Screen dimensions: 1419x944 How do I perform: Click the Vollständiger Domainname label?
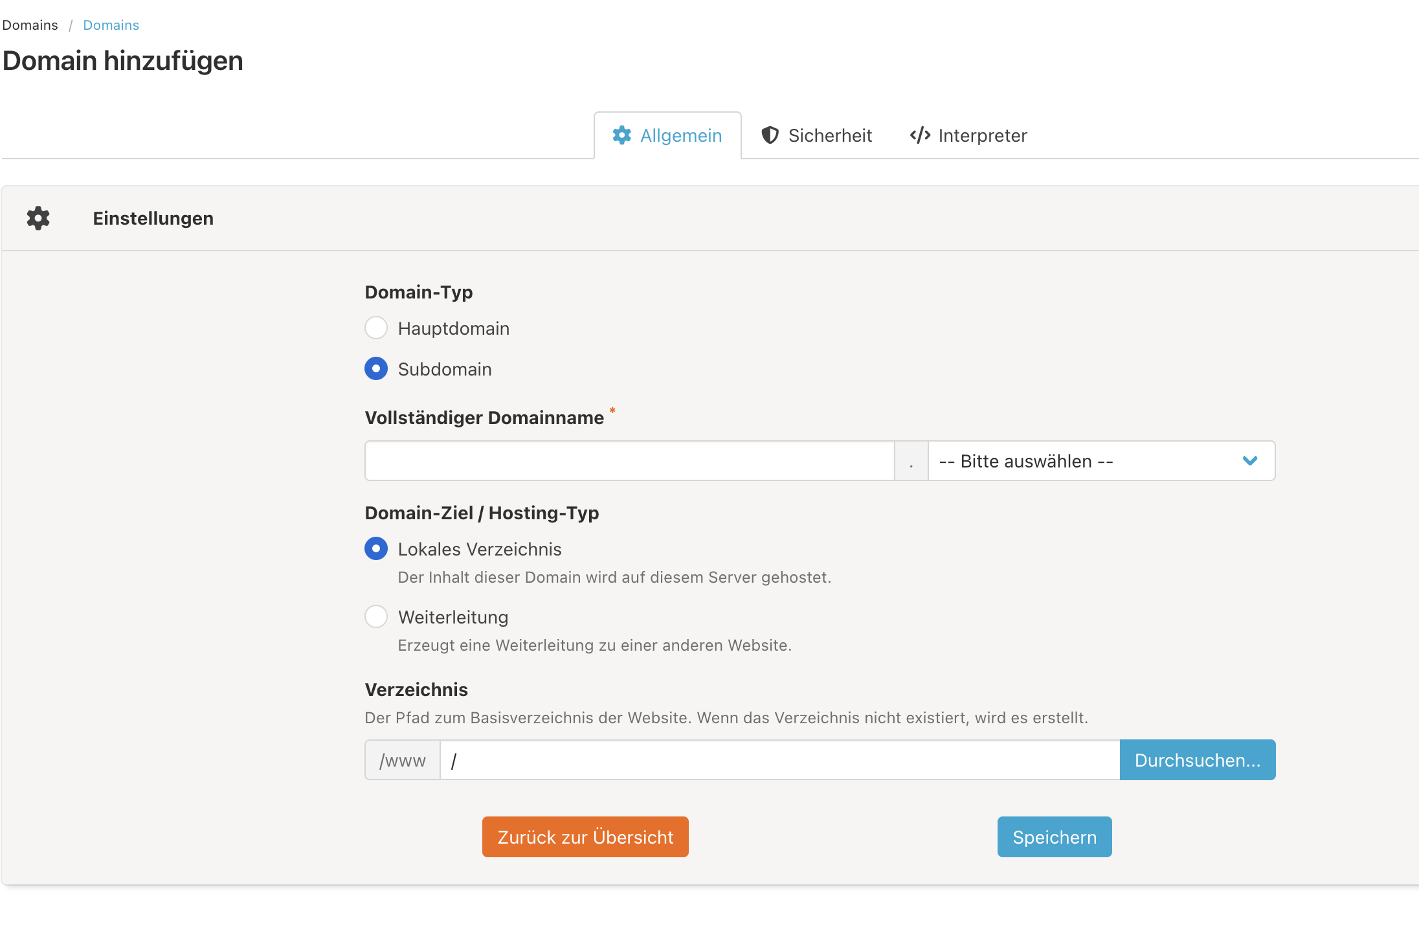coord(484,418)
